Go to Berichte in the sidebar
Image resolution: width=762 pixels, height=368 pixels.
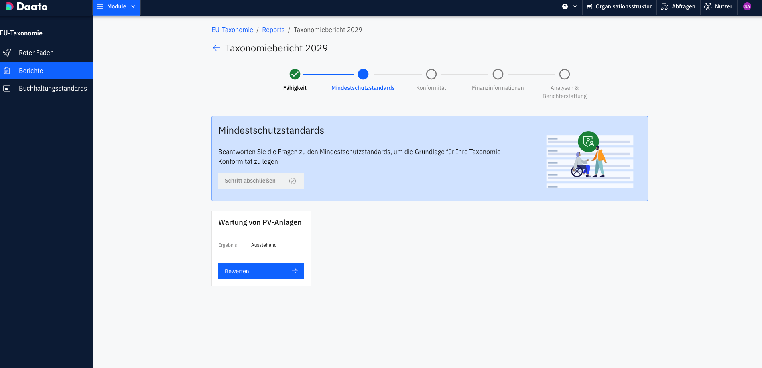[x=46, y=71]
